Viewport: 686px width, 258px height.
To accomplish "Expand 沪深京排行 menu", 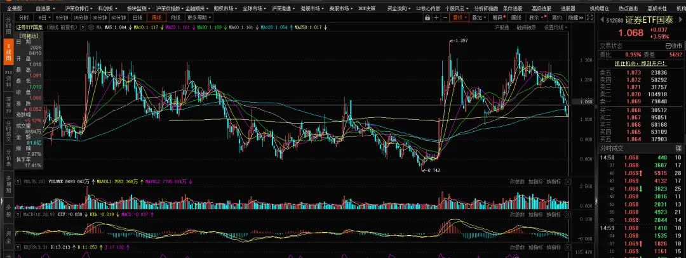I will 79,8.
